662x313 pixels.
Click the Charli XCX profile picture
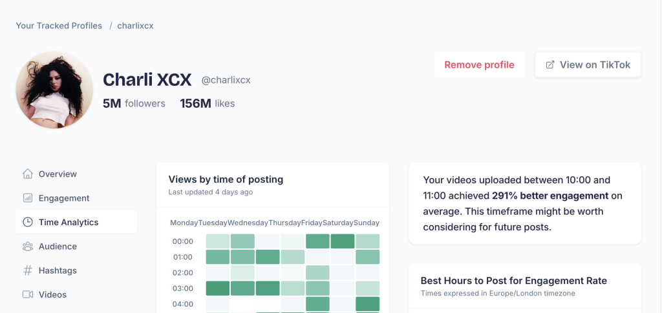click(x=54, y=90)
